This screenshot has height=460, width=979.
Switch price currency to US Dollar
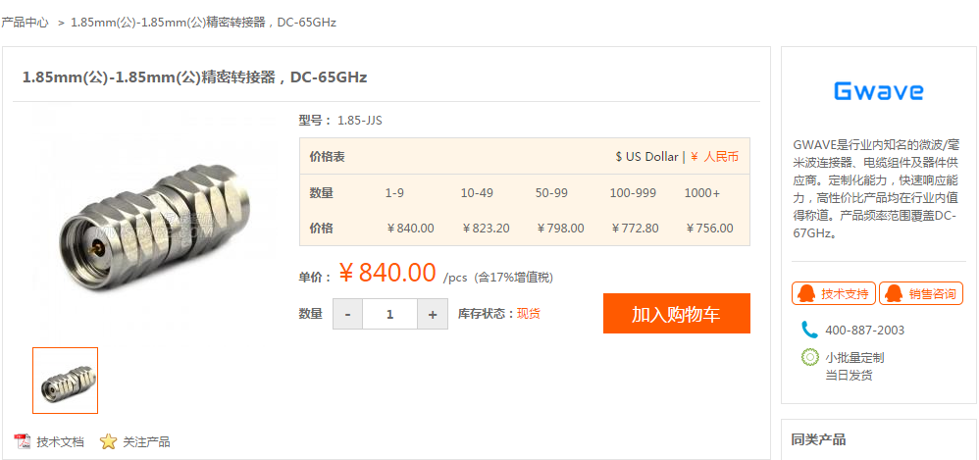(646, 157)
